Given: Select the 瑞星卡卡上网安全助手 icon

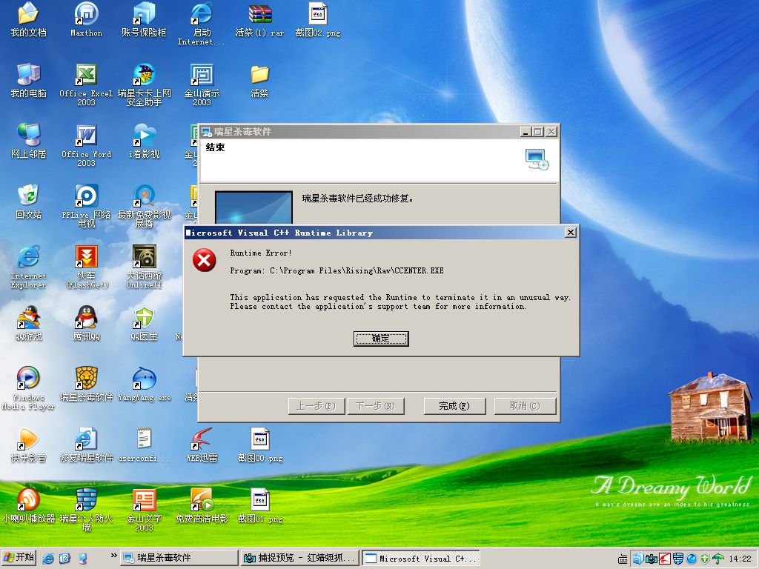Looking at the screenshot, I should pyautogui.click(x=144, y=84).
